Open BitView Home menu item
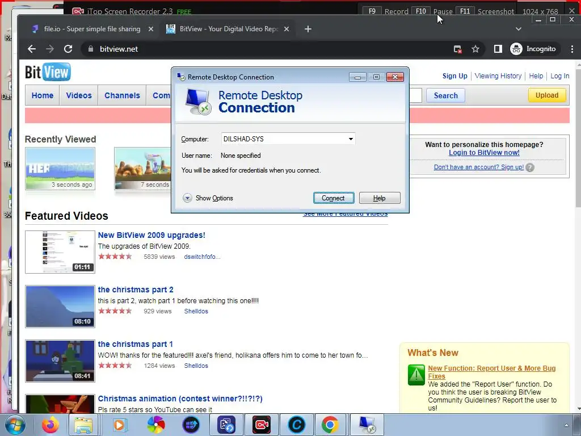 click(x=42, y=95)
